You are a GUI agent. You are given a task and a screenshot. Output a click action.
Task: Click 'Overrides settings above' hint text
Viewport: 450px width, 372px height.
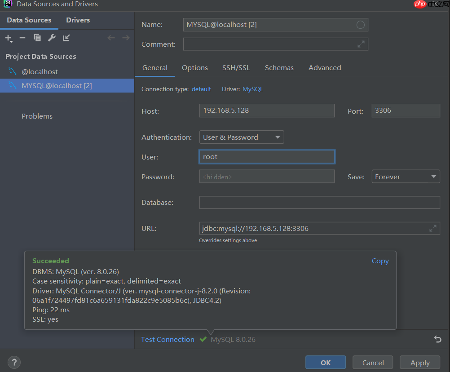point(228,240)
